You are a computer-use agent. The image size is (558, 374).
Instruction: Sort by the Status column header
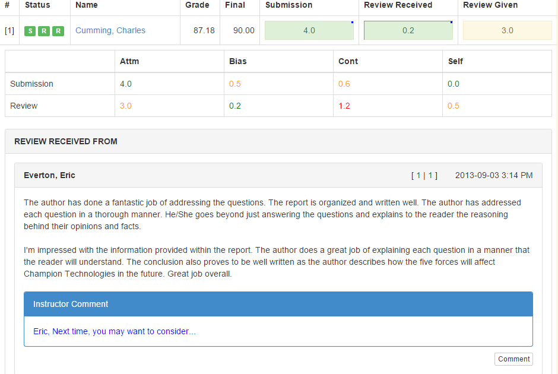(x=37, y=5)
